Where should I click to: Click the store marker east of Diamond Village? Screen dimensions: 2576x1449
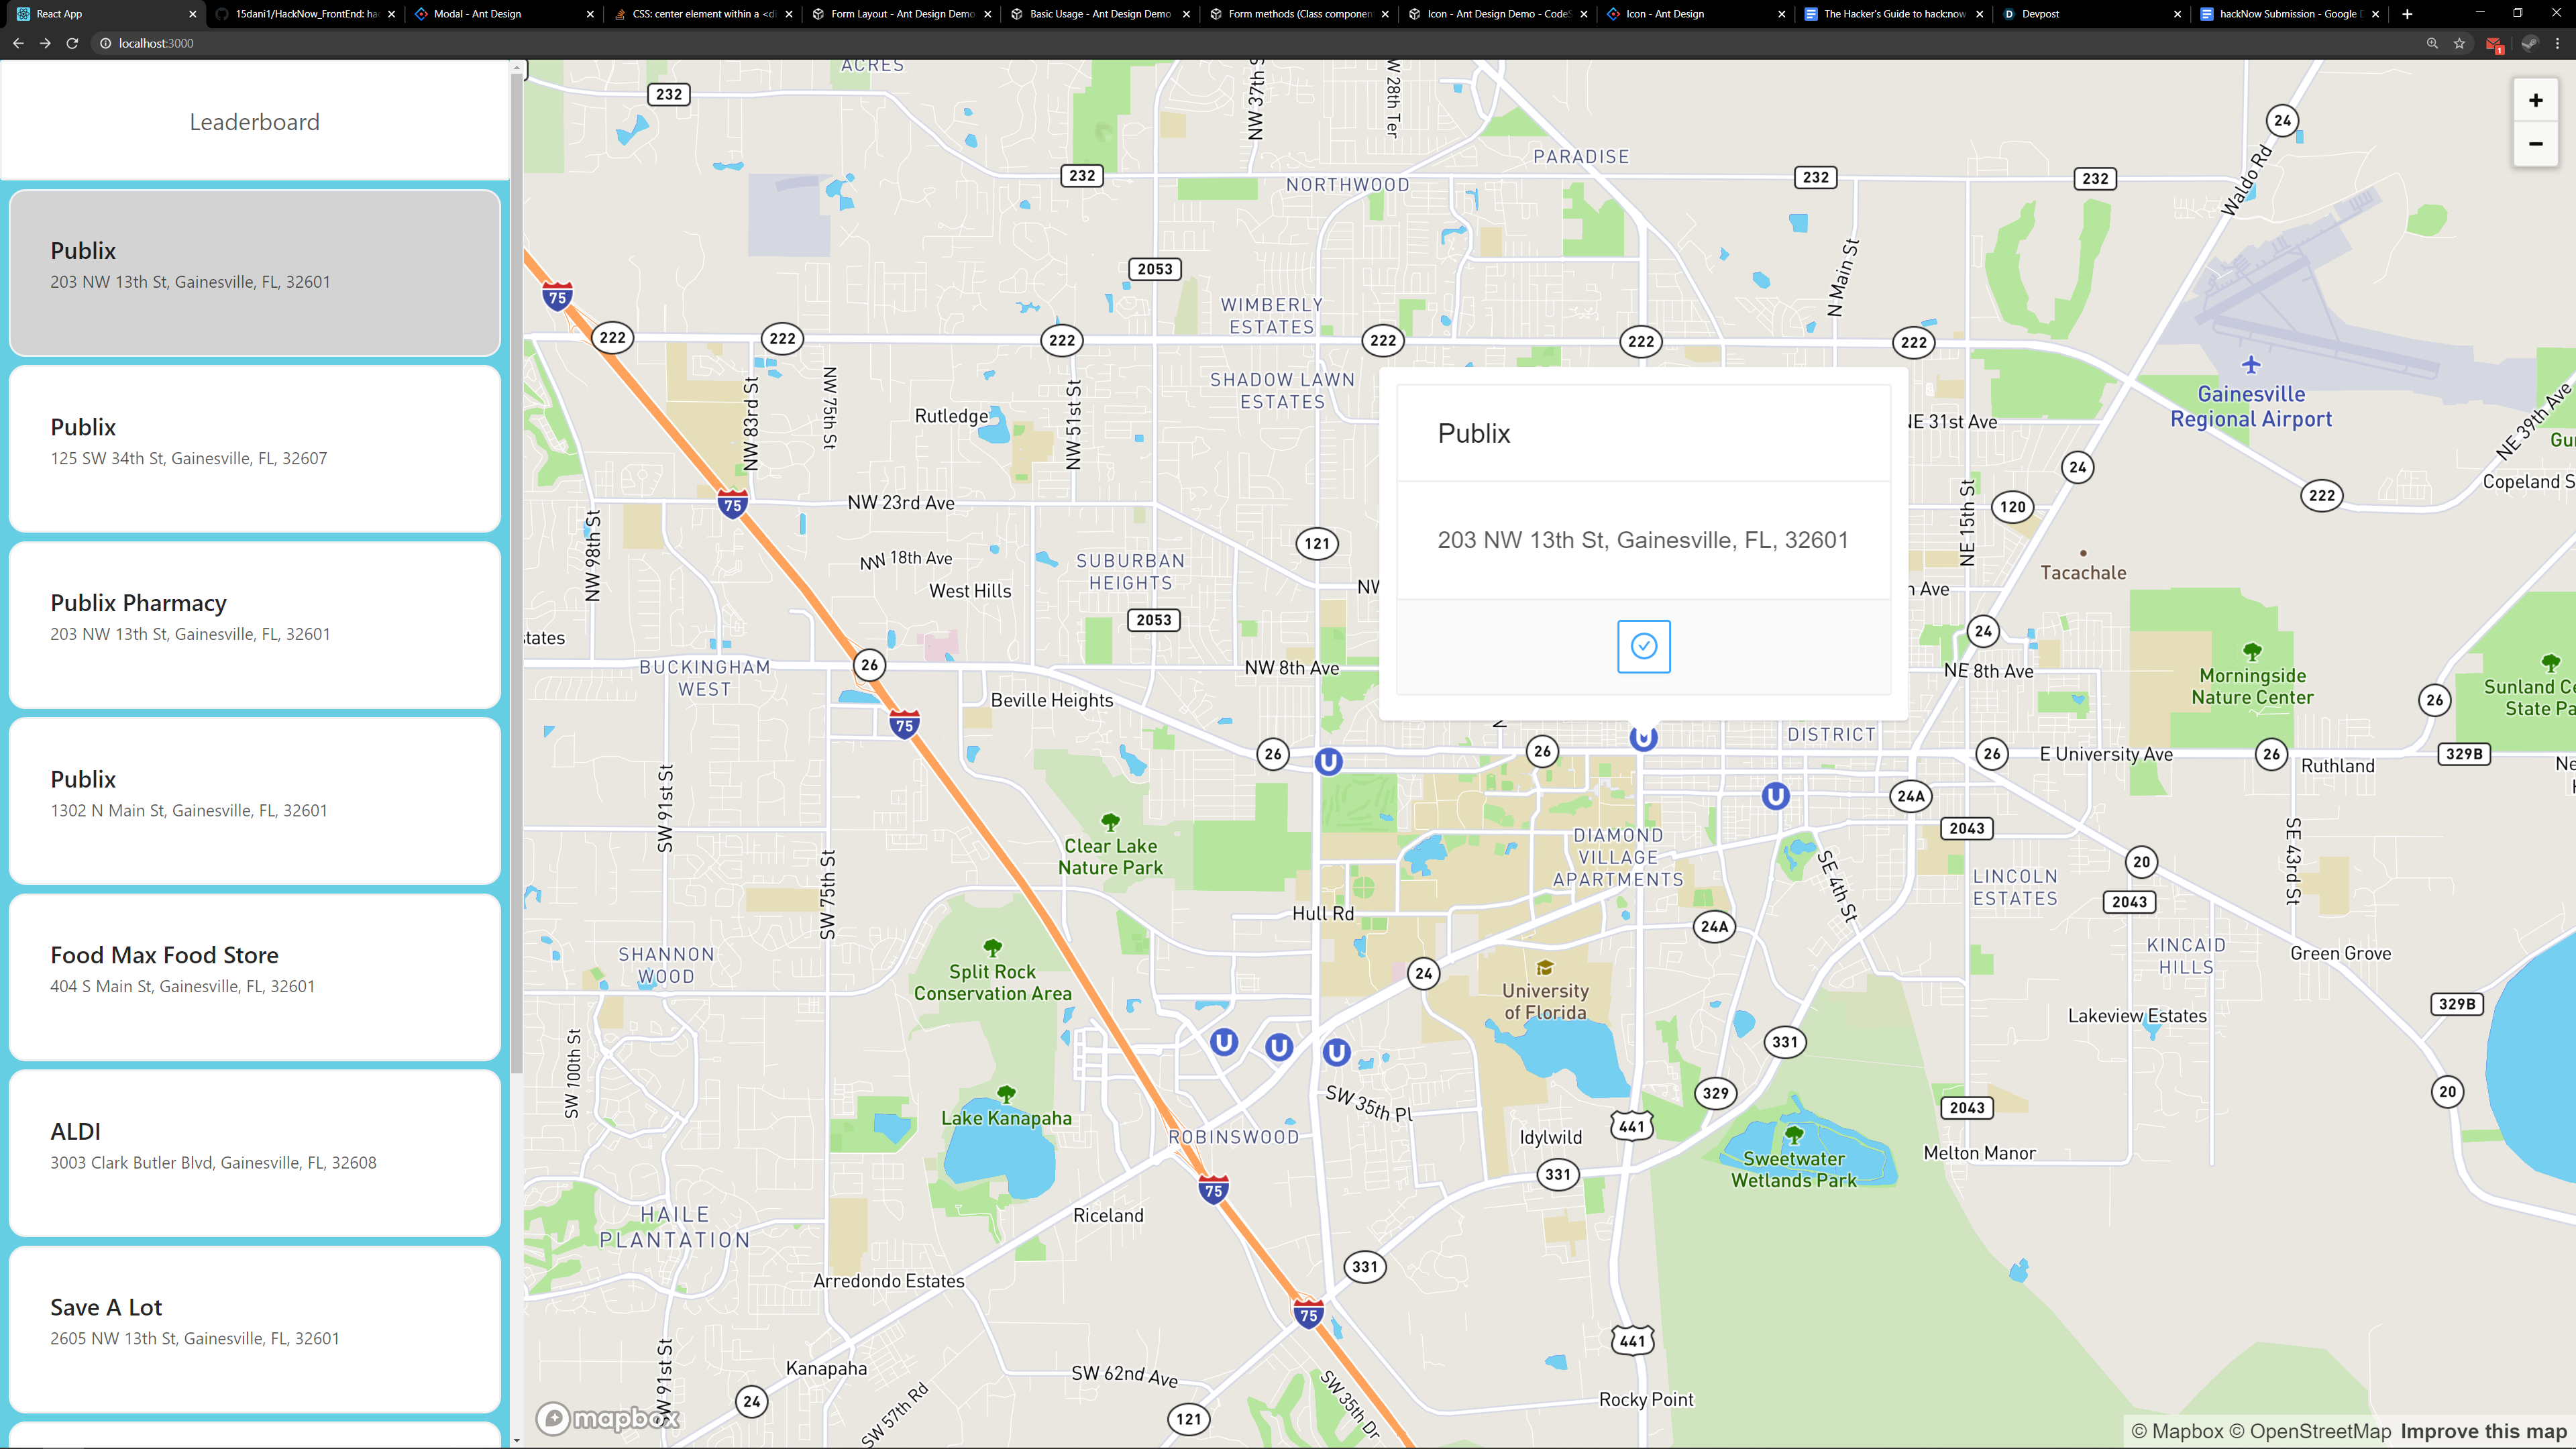pos(1775,796)
